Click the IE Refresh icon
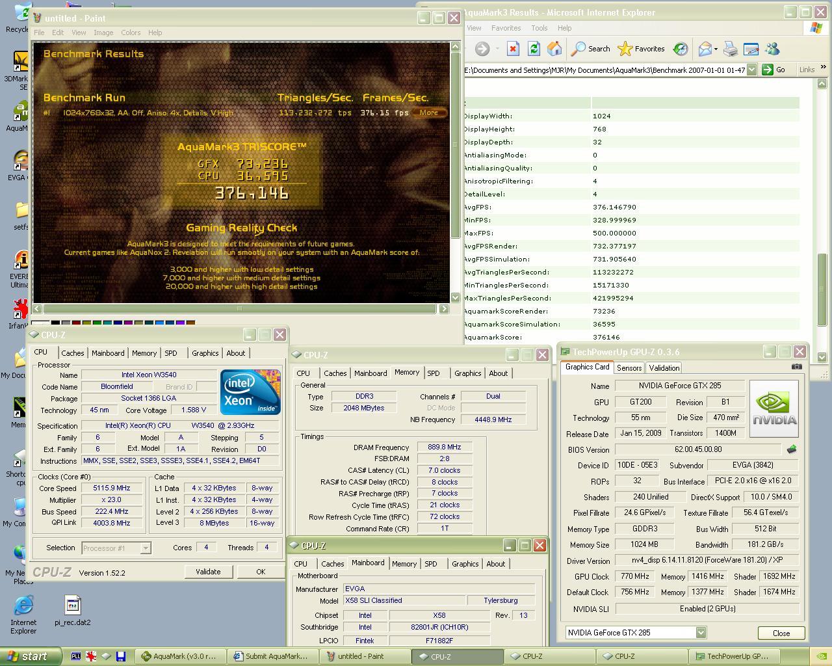Viewport: 832px width, 666px height. click(534, 49)
